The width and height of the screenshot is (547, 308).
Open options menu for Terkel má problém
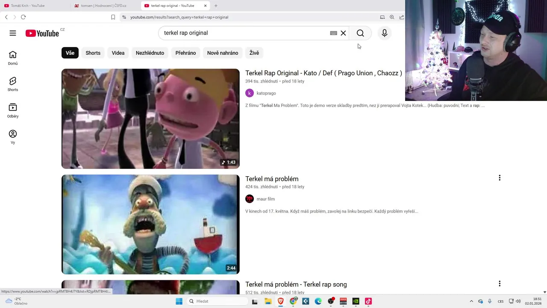(500, 178)
